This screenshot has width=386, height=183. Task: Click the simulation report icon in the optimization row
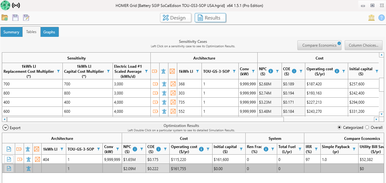[9, 159]
